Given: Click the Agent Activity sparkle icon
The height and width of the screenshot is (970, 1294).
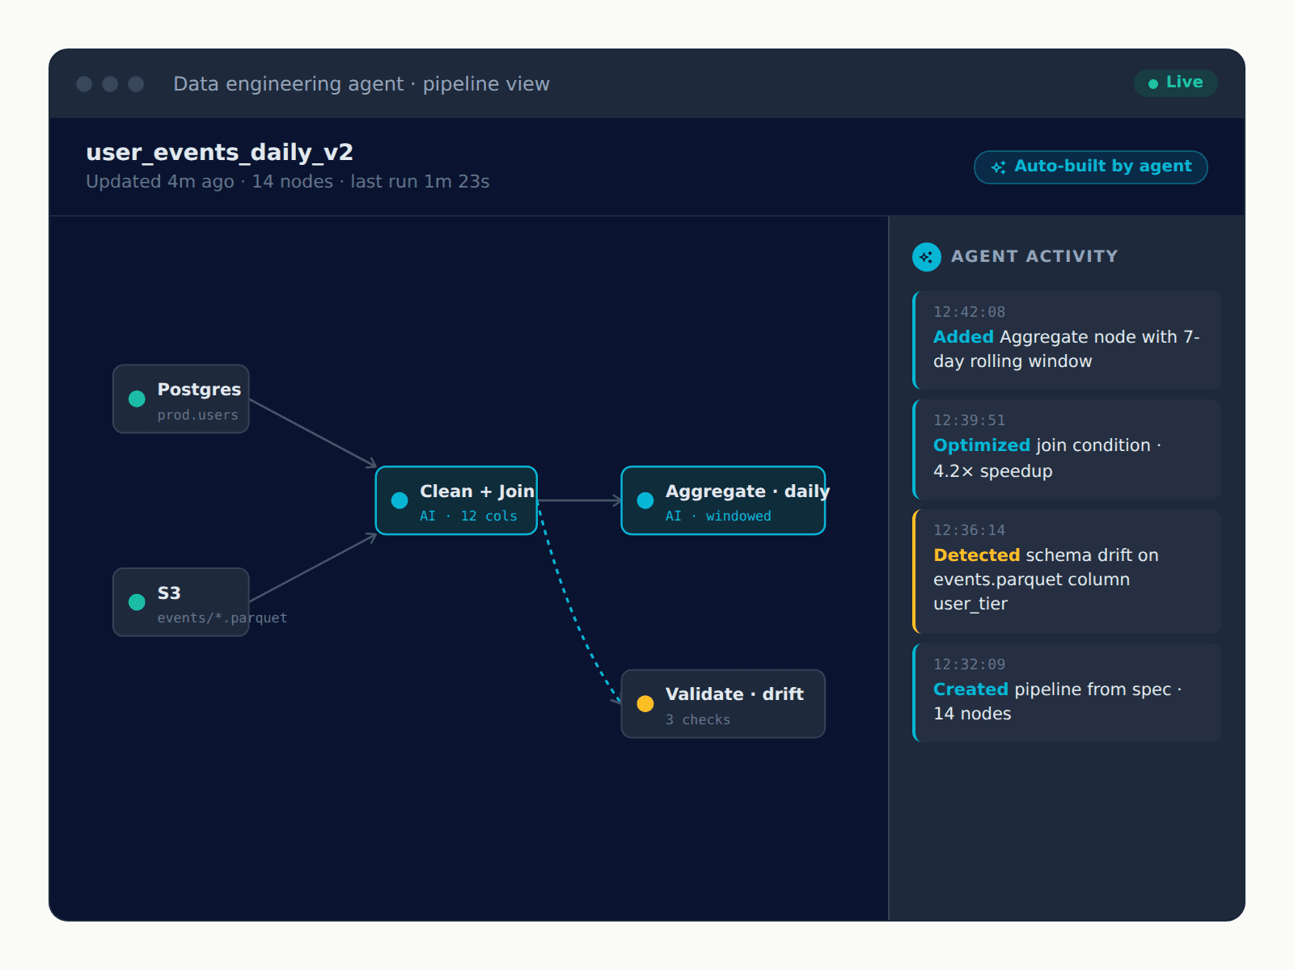Looking at the screenshot, I should point(926,257).
